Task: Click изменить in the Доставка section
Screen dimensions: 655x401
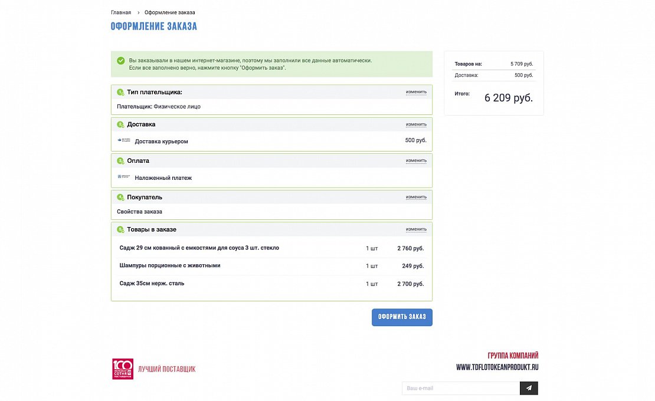Action: 416,124
